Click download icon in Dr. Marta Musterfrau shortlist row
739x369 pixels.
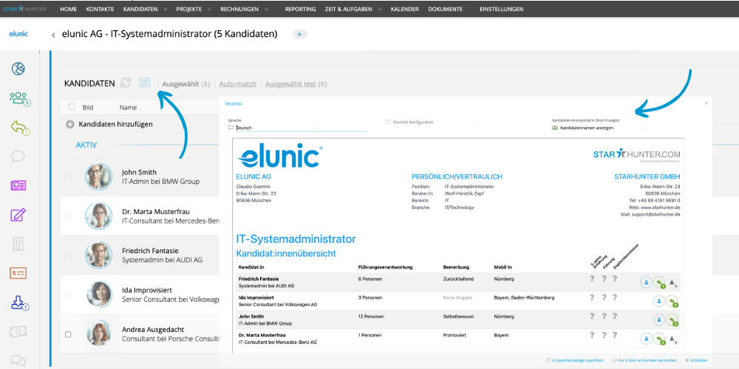672,339
